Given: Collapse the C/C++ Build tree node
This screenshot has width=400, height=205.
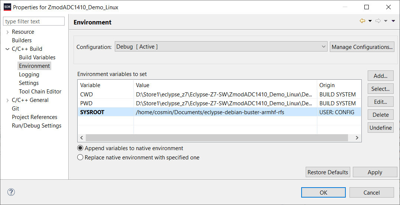Looking at the screenshot, I should coord(7,49).
